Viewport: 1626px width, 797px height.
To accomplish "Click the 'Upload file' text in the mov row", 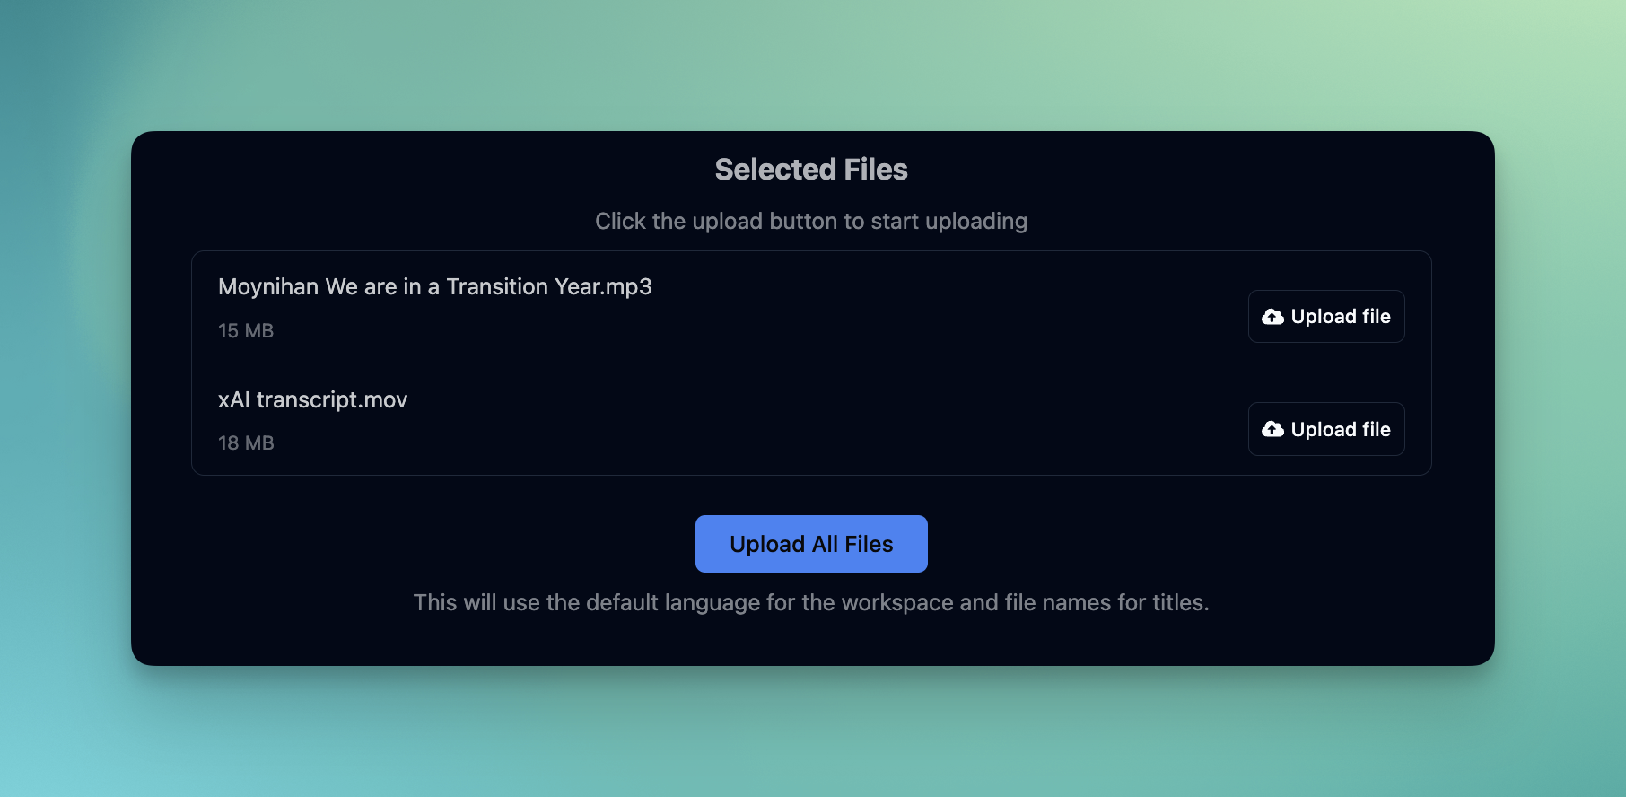I will (x=1341, y=430).
